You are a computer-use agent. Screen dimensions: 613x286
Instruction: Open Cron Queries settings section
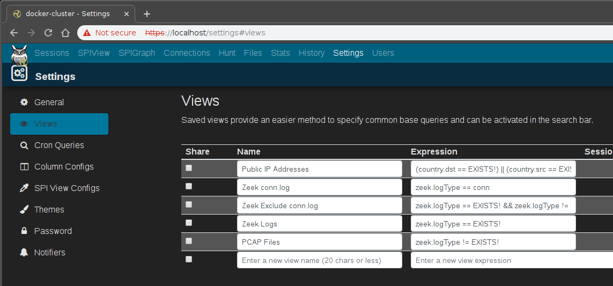coord(59,145)
